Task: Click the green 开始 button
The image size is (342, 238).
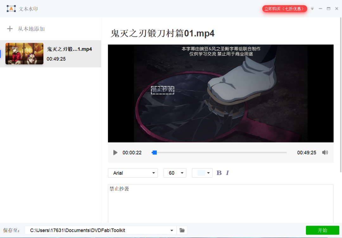Action: coord(322,230)
